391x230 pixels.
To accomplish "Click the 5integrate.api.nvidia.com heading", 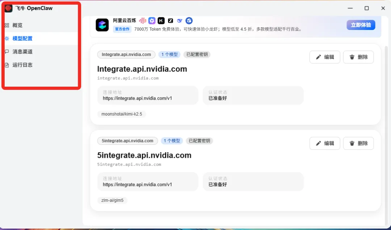I will click(144, 155).
